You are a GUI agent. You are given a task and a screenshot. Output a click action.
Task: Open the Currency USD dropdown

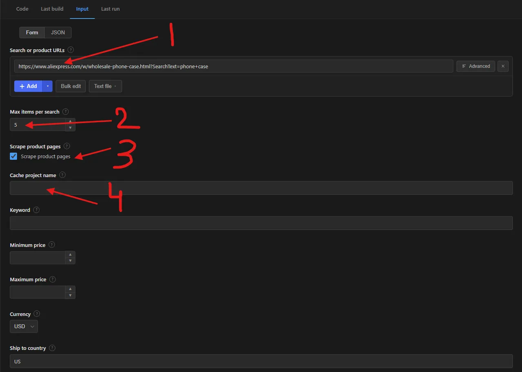(24, 326)
